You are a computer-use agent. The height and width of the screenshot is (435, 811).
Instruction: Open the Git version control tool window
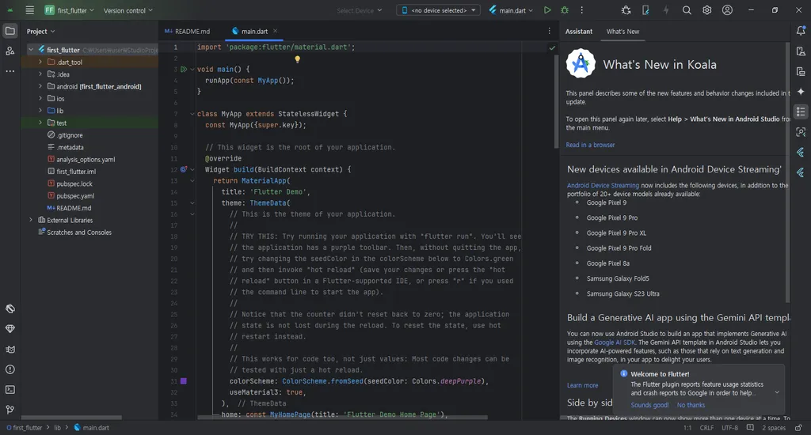(x=10, y=410)
